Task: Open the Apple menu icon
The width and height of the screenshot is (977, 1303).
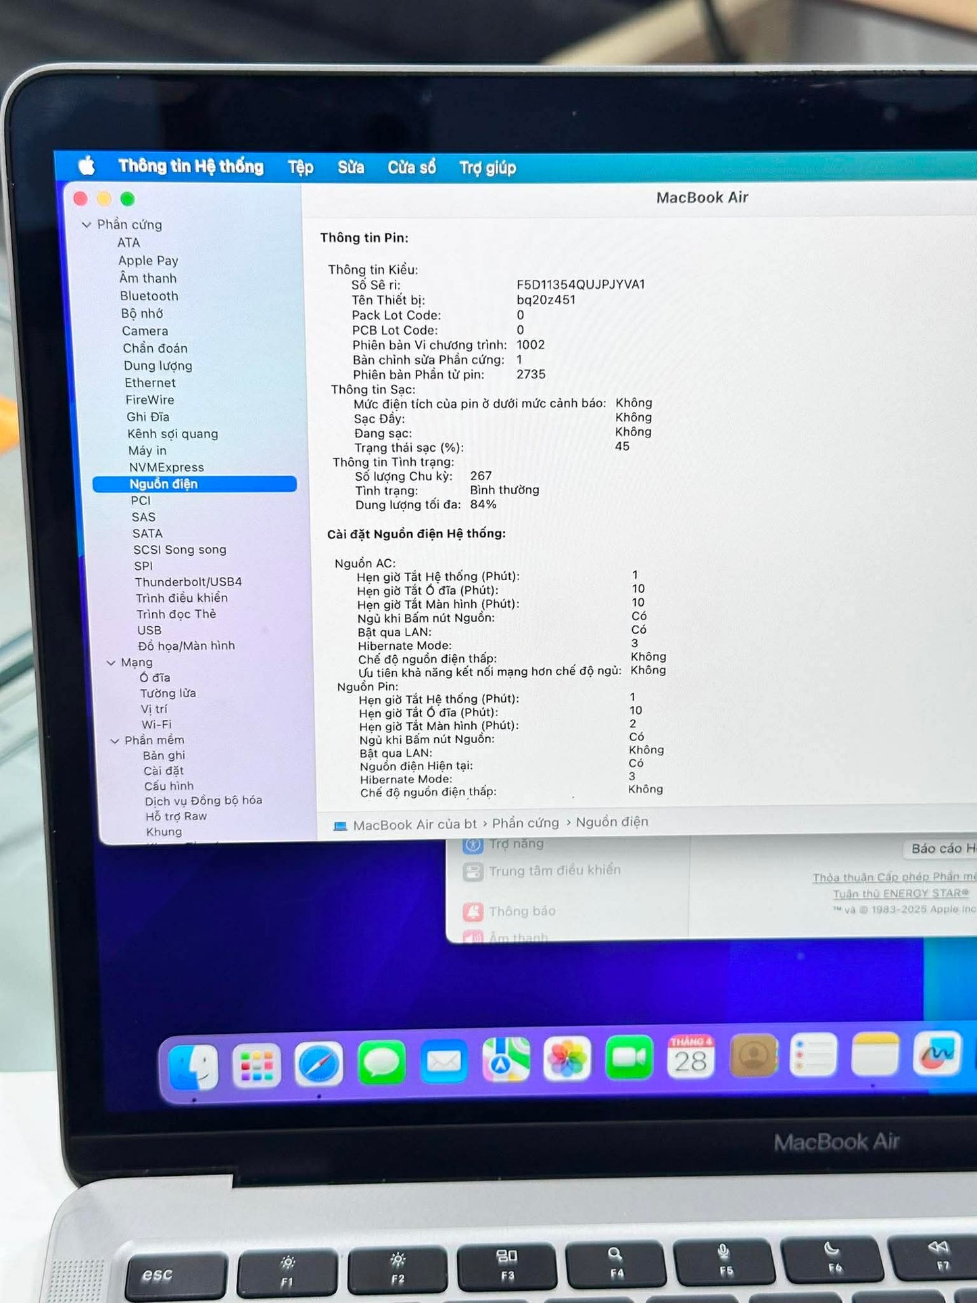Action: coord(87,165)
